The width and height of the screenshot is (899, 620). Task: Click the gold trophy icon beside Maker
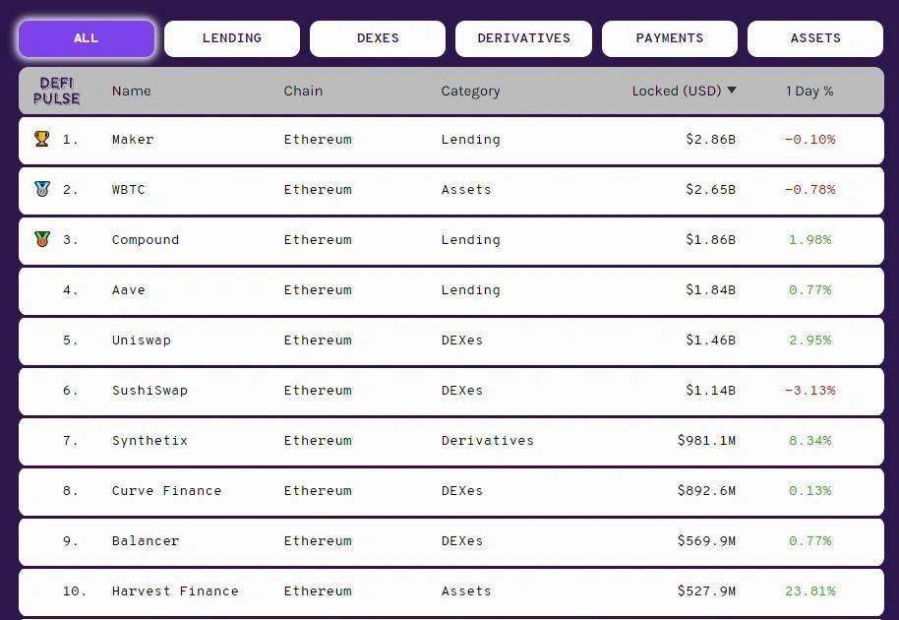42,139
